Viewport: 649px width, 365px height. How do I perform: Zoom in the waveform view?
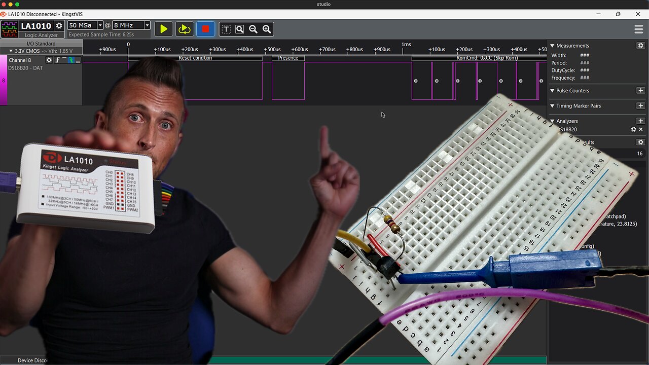(267, 29)
